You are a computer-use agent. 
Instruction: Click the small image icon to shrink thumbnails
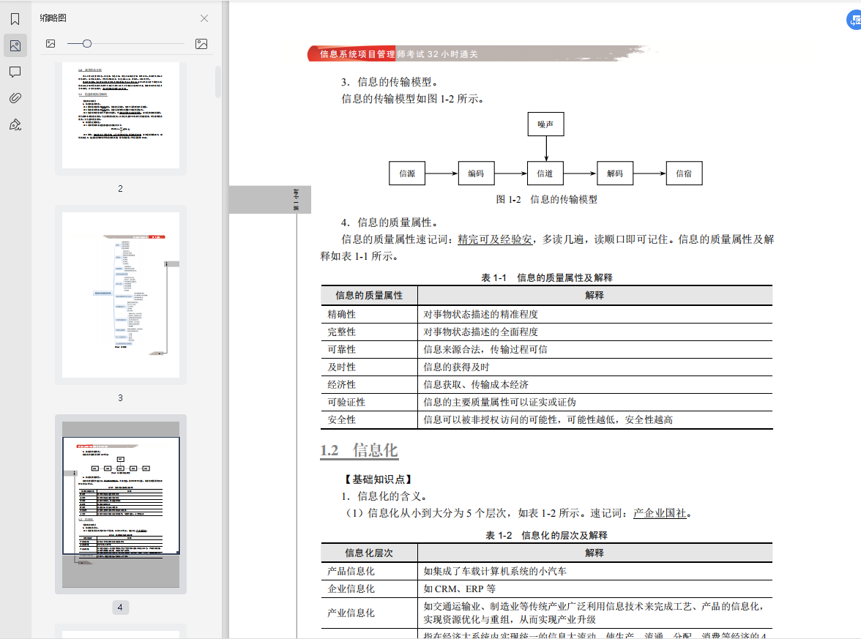tap(51, 43)
